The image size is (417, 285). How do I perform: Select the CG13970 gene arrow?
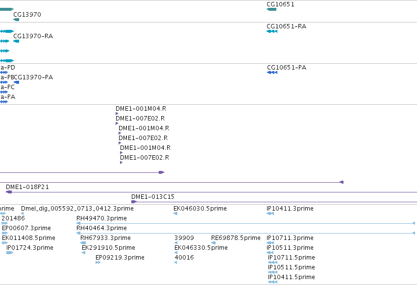(x=16, y=20)
